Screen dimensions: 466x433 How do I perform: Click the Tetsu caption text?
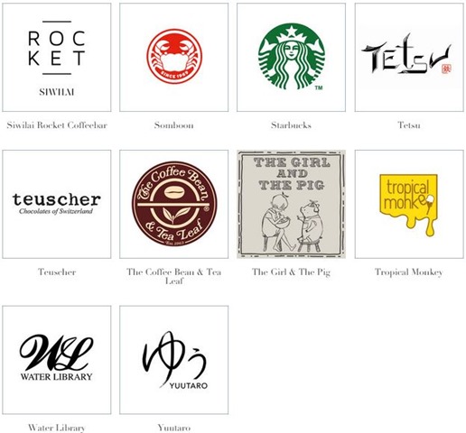[409, 125]
